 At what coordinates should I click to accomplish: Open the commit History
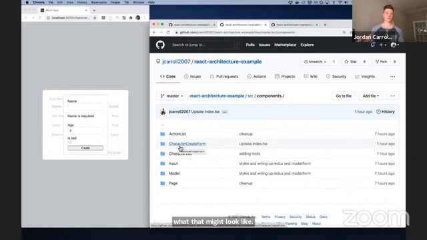386,111
